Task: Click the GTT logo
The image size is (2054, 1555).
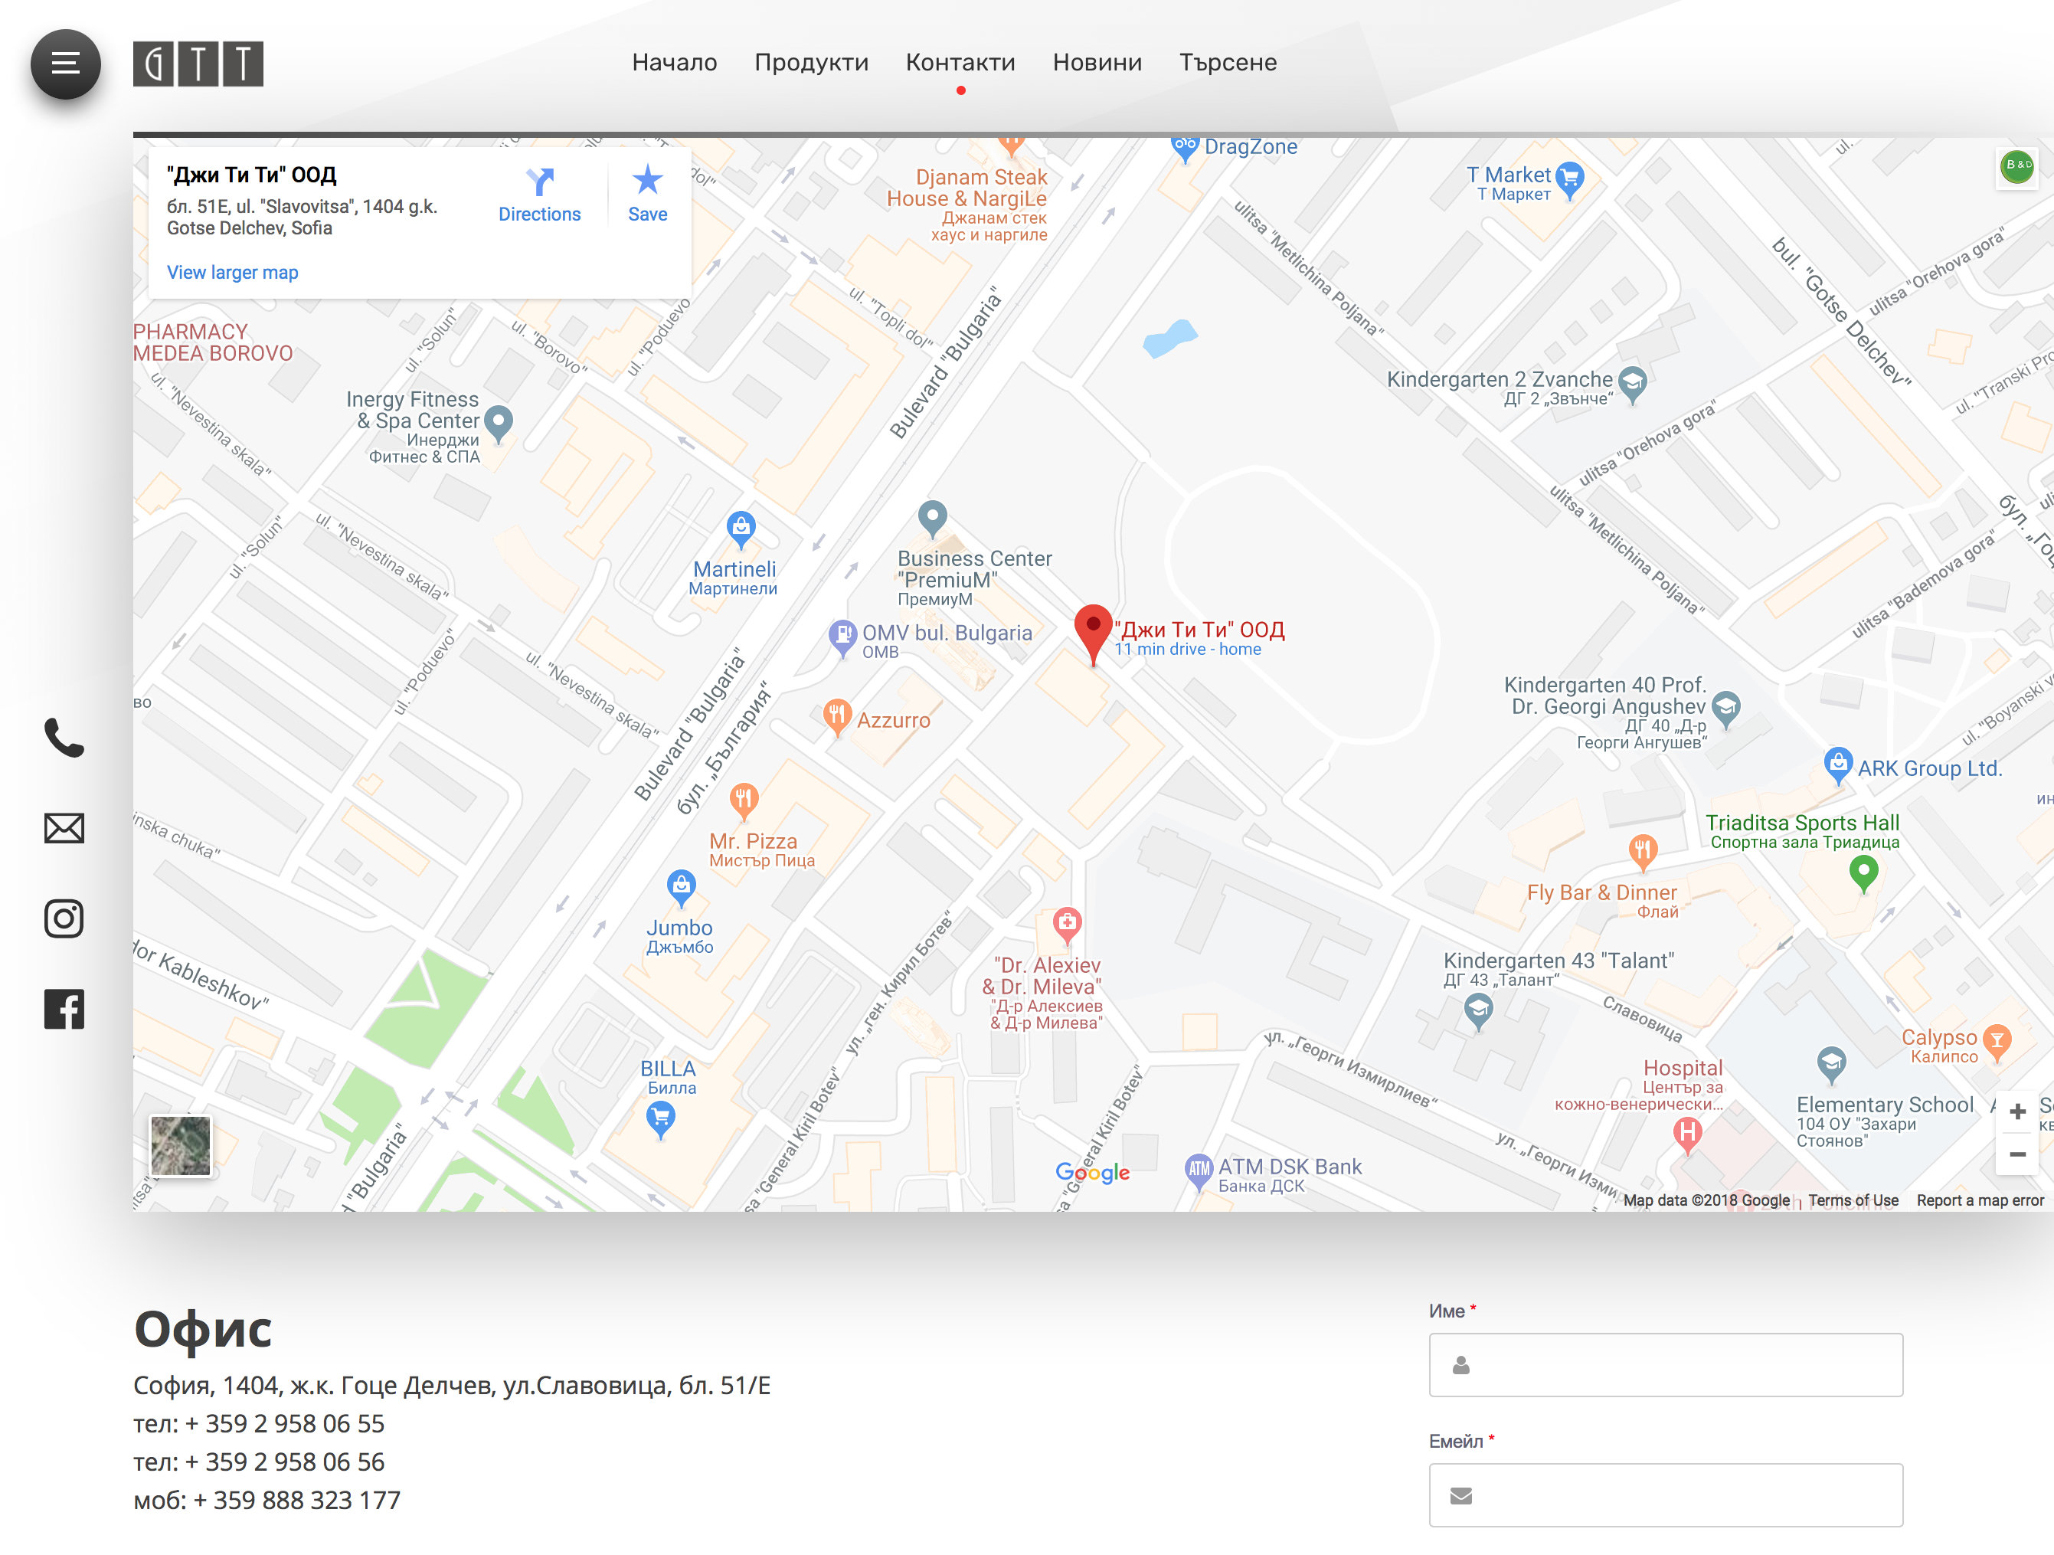Action: pos(198,63)
